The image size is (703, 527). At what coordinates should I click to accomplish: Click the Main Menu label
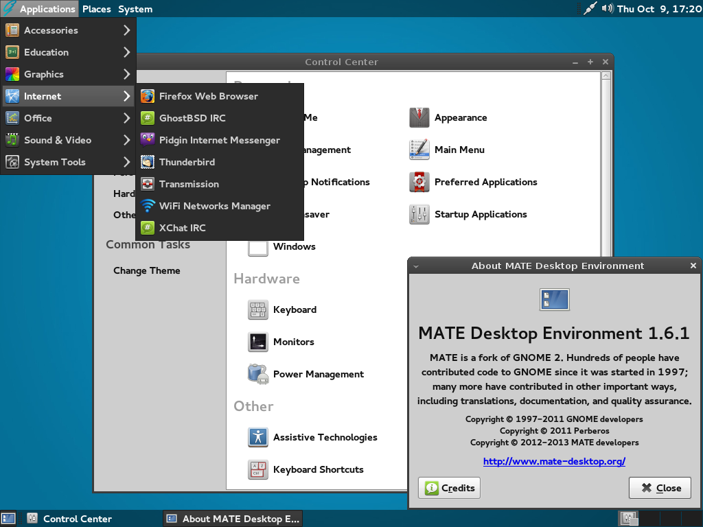pyautogui.click(x=459, y=150)
